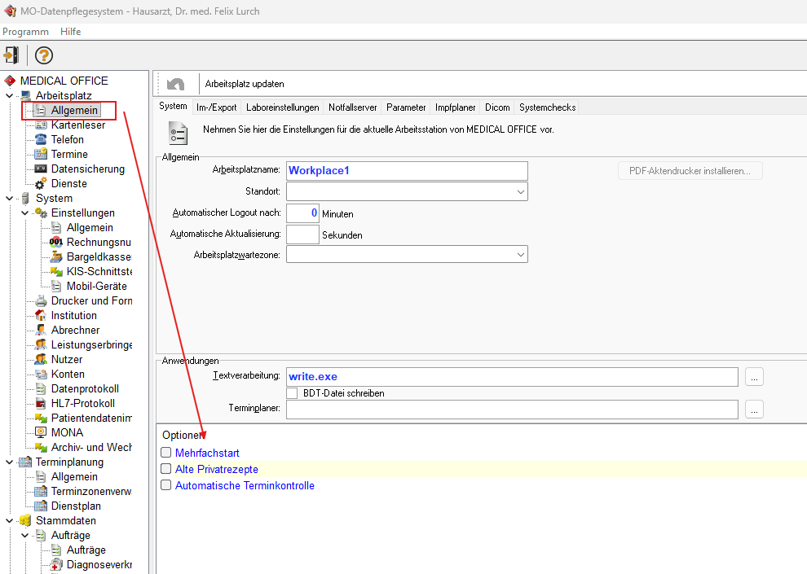This screenshot has height=574, width=807.
Task: Click PDF-Aktendrucker installieren button
Action: point(690,170)
